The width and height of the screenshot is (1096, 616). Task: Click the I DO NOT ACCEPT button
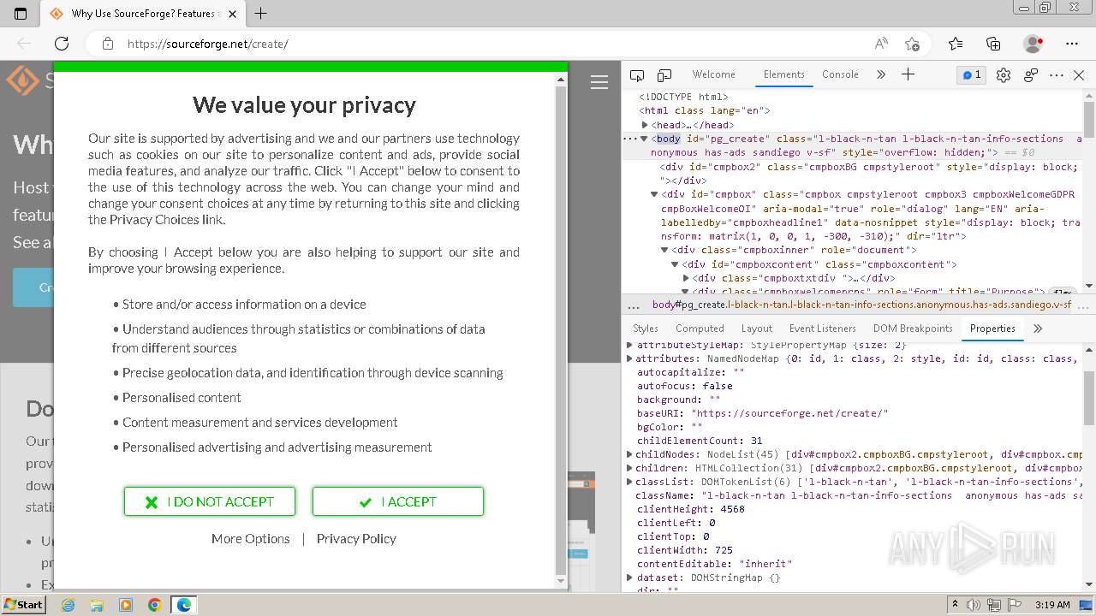pos(210,501)
